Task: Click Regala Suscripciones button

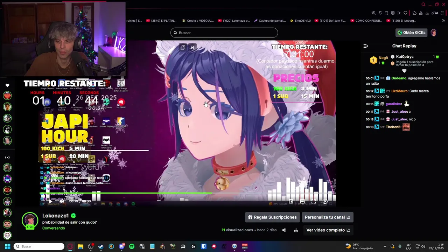Action: tap(272, 217)
